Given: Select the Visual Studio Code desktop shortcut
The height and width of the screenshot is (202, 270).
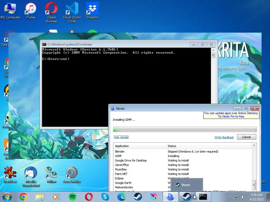Looking at the screenshot, I should 72,13.
